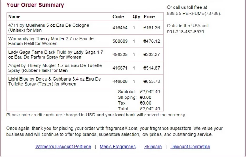Open the Women's Discount Perfume link

(x=63, y=147)
